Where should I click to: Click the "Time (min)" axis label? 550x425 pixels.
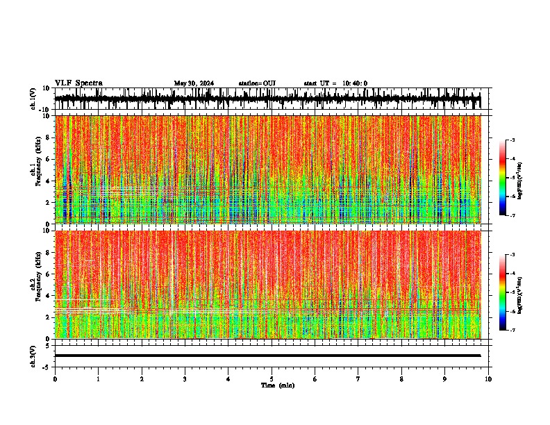[278, 385]
